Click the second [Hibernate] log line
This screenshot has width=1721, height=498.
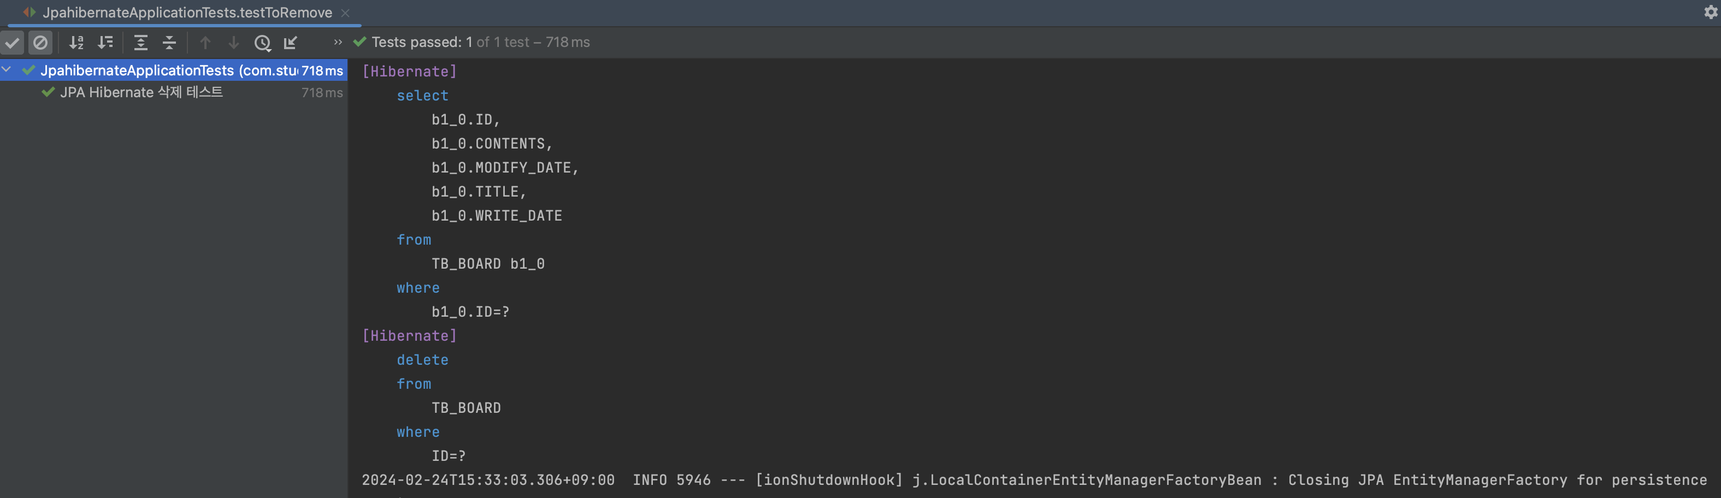410,336
